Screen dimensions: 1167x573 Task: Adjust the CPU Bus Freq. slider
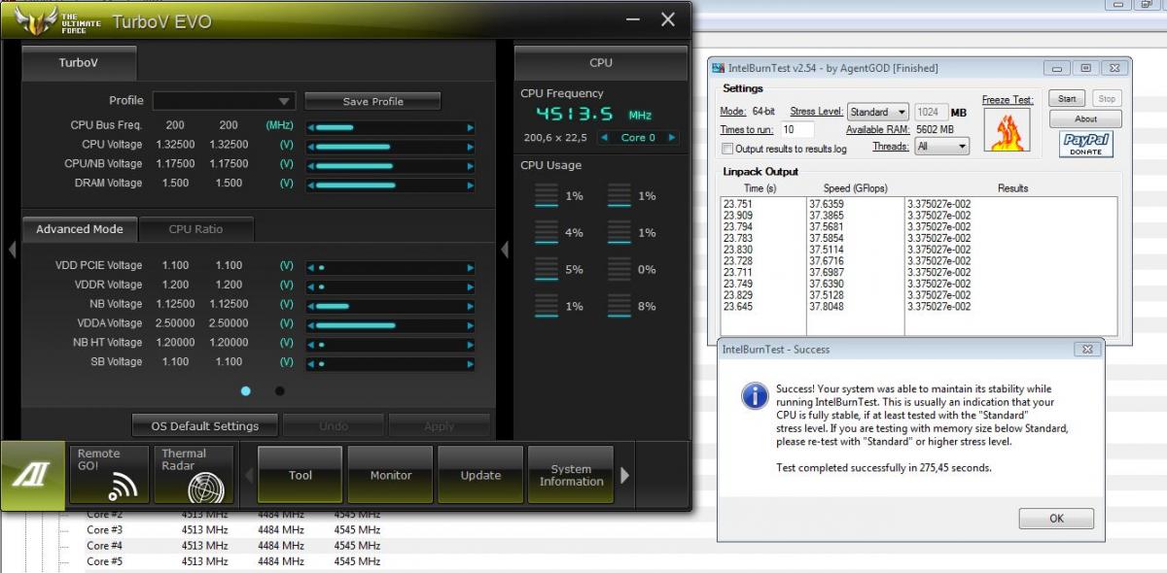click(x=391, y=127)
